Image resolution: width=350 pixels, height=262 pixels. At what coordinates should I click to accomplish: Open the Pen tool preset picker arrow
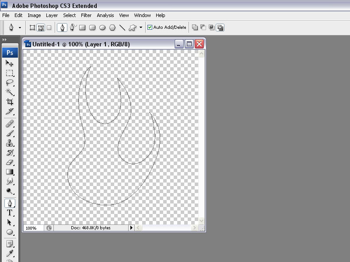[x=20, y=28]
